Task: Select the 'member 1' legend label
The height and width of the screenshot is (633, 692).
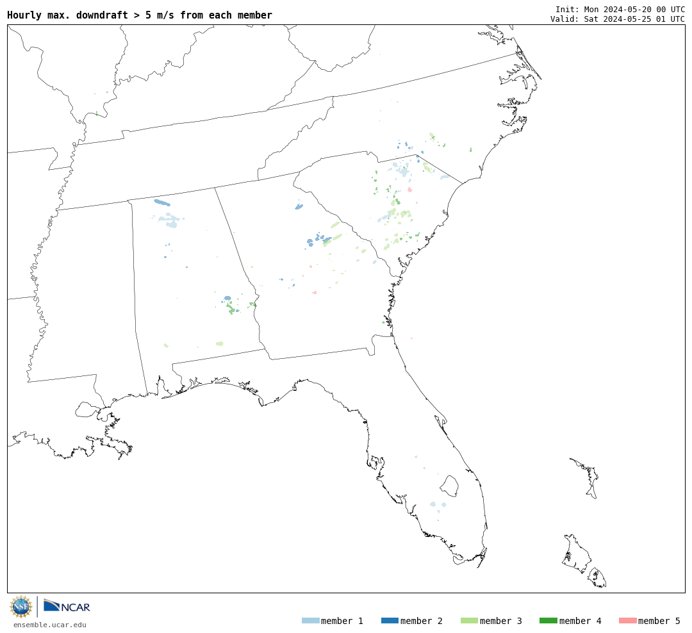Action: [342, 621]
